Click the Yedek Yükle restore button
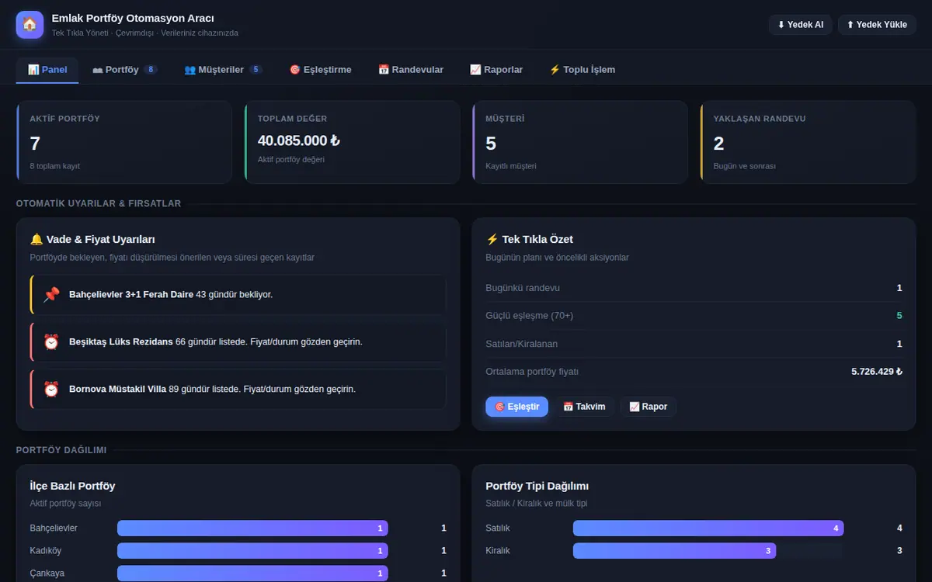Screen dimensions: 932x582 [877, 25]
